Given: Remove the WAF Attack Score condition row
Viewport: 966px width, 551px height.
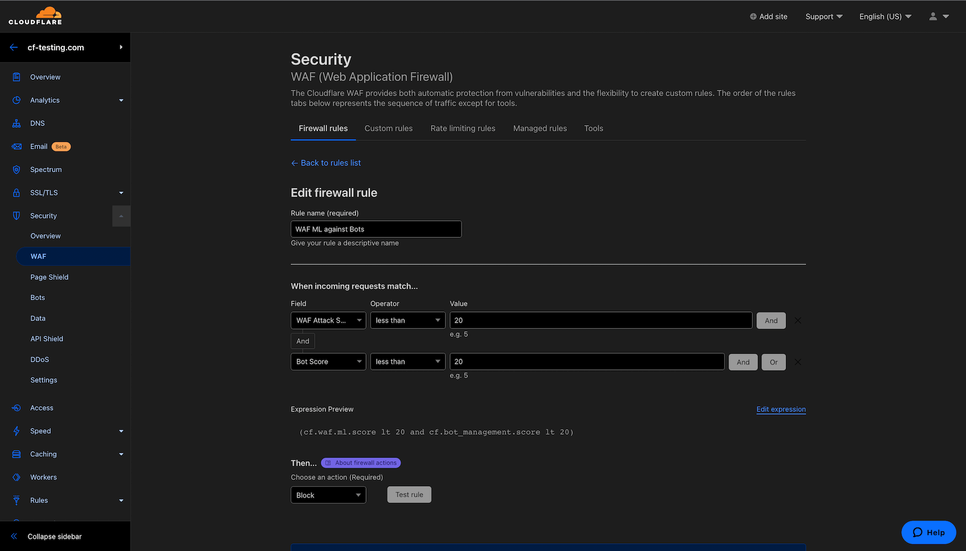Looking at the screenshot, I should pyautogui.click(x=798, y=321).
